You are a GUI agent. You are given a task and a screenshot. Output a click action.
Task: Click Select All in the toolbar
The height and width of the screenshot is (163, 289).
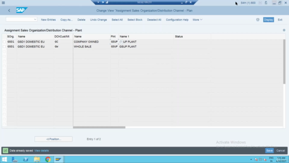click(117, 20)
